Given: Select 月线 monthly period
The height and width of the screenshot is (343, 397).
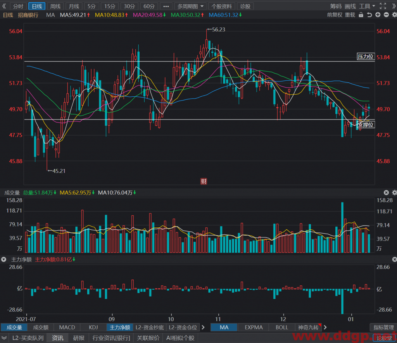Looking at the screenshot, I should coord(74,6).
